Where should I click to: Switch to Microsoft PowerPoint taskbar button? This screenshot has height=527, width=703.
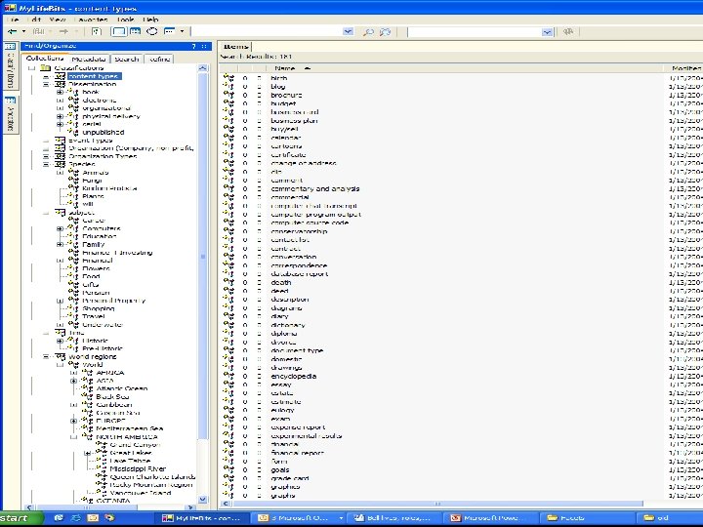tap(491, 518)
